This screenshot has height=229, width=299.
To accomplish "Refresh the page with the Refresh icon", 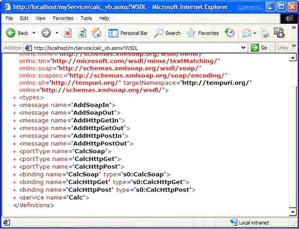I will (82, 33).
